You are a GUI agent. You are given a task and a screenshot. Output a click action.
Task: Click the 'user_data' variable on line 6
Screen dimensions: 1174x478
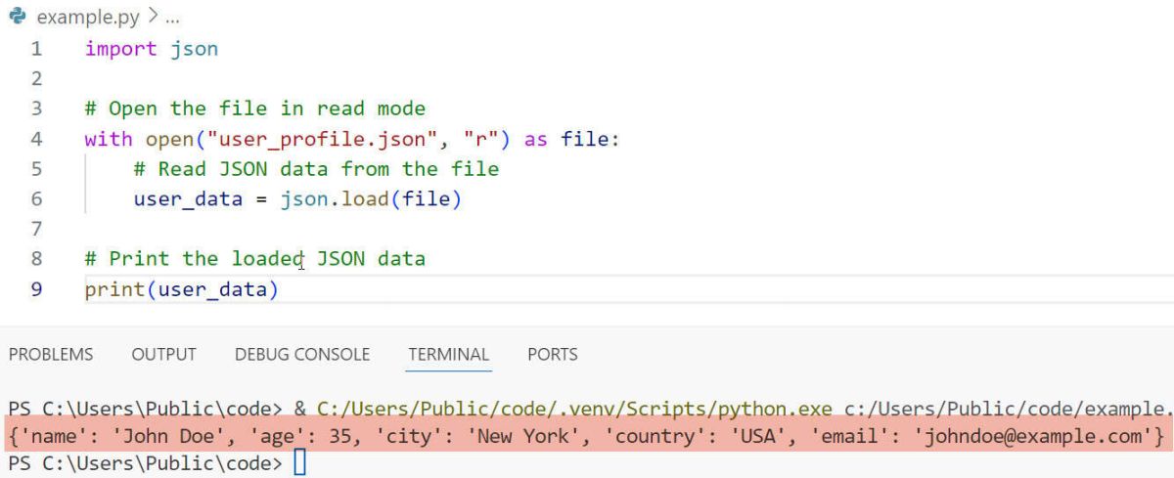188,199
